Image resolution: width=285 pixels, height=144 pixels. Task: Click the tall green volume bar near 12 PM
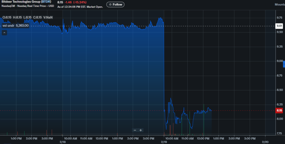point(204,119)
